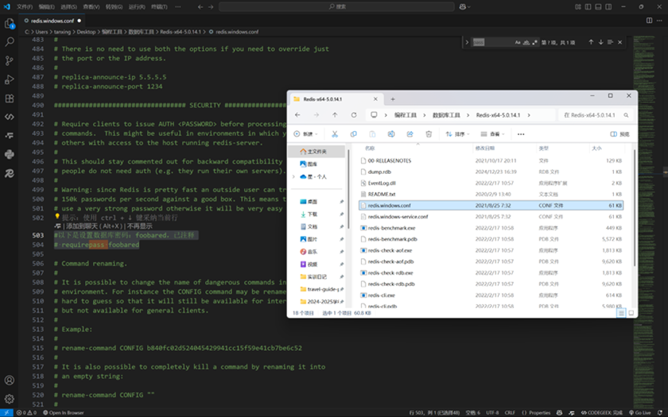
Task: Open the 编辑(E) menu in VS Code
Action: point(46,7)
